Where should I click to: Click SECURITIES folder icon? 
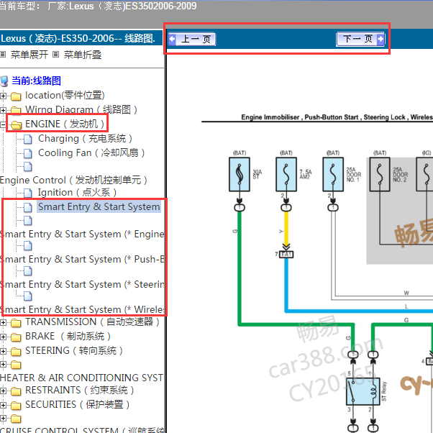(16, 406)
